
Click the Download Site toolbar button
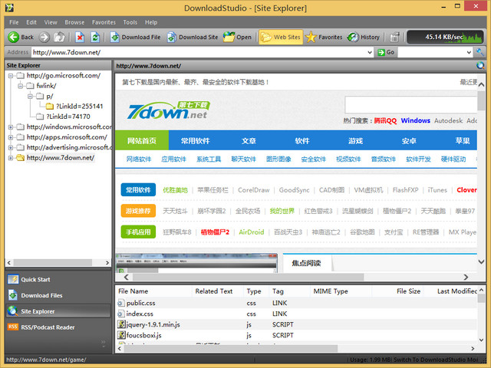[193, 37]
